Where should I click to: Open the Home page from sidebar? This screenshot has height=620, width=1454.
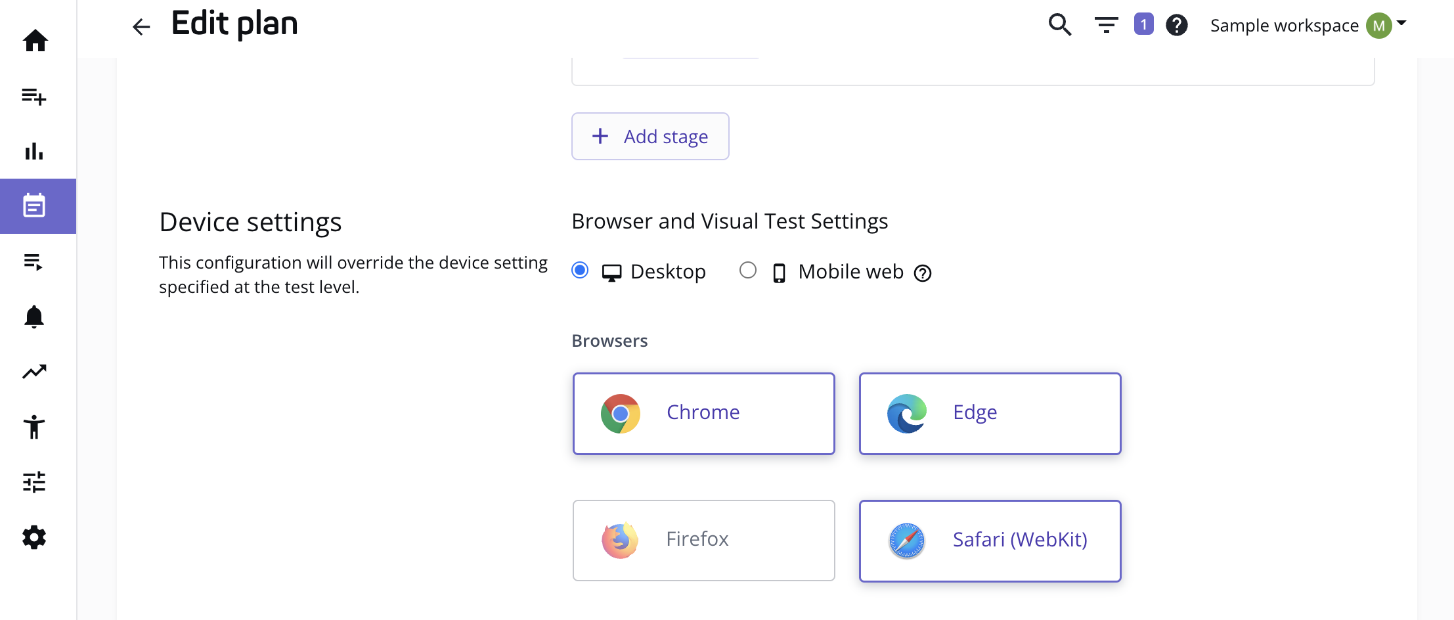[35, 41]
